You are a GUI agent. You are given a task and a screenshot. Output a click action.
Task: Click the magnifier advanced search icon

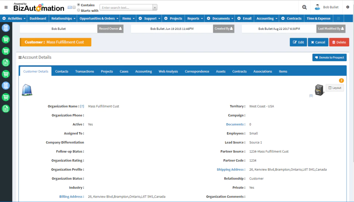(304, 7)
